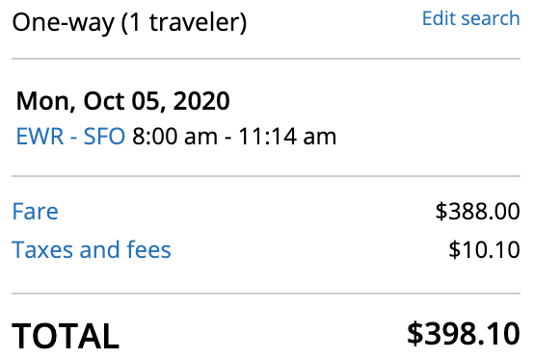Open the Fare details link
The width and height of the screenshot is (534, 358).
coord(35,211)
